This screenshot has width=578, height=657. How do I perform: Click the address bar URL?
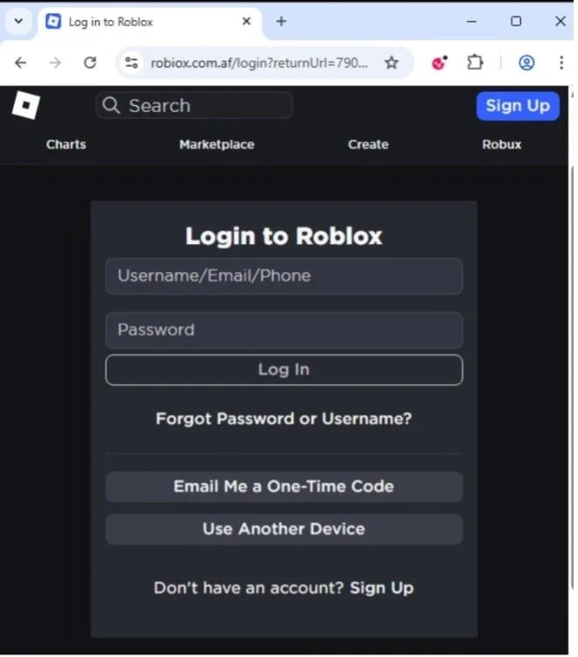[259, 63]
